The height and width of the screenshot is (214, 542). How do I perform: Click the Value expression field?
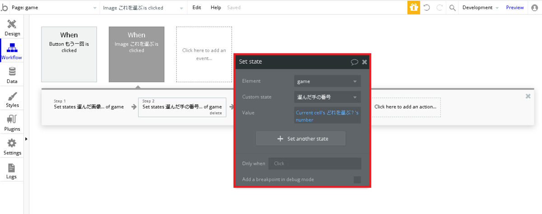[327, 115]
